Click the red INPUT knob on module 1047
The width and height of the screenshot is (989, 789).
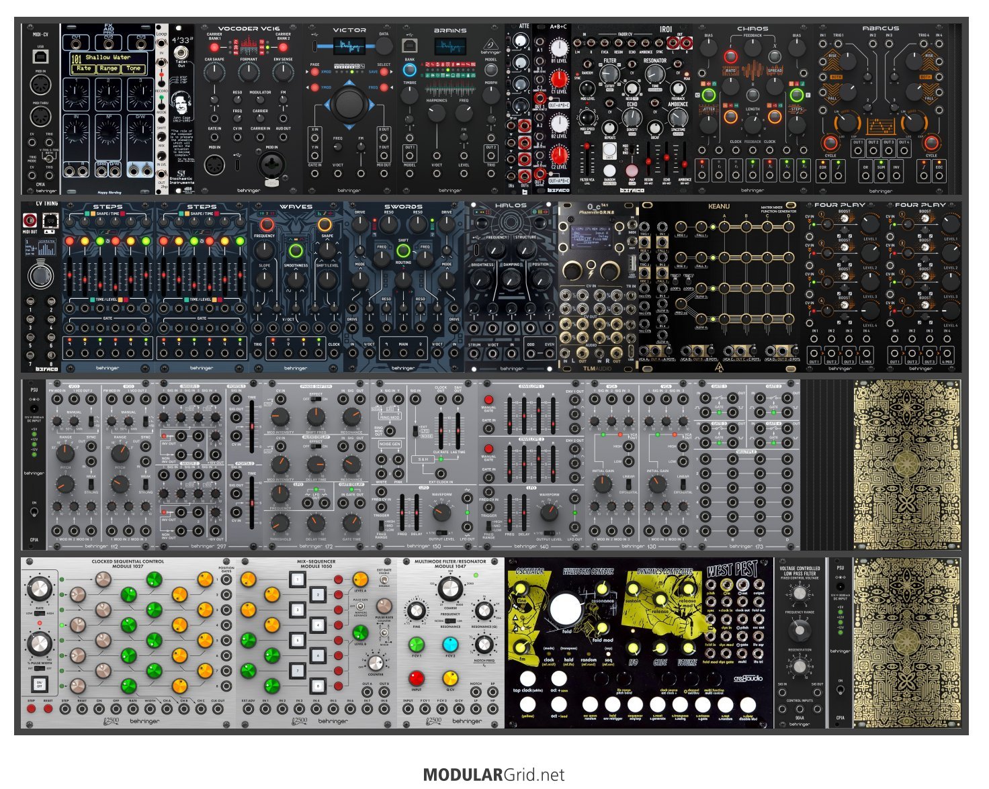pyautogui.click(x=417, y=678)
